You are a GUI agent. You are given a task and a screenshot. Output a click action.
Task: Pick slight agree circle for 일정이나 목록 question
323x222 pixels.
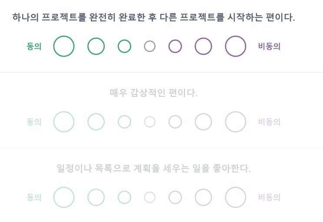click(124, 197)
